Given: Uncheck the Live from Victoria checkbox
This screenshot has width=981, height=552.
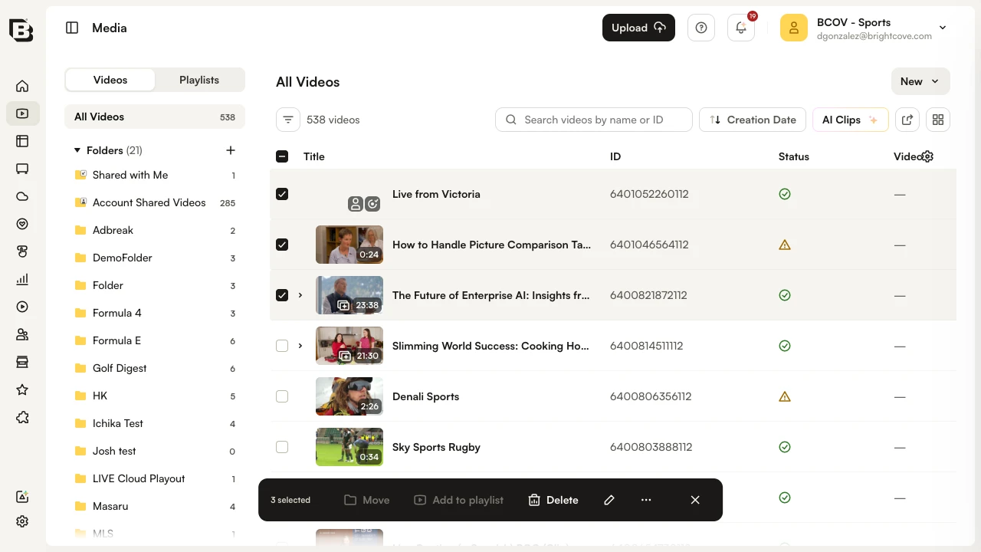Looking at the screenshot, I should (x=282, y=194).
